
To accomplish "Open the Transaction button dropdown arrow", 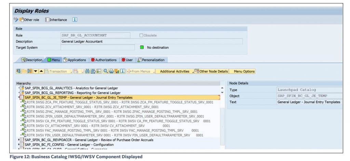I will pos(71,72).
